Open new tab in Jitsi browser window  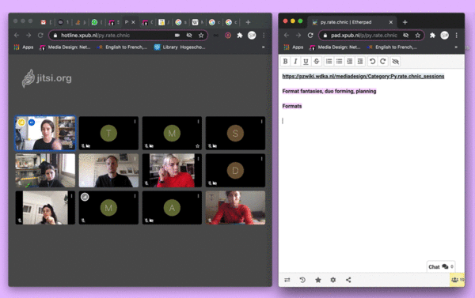point(248,22)
